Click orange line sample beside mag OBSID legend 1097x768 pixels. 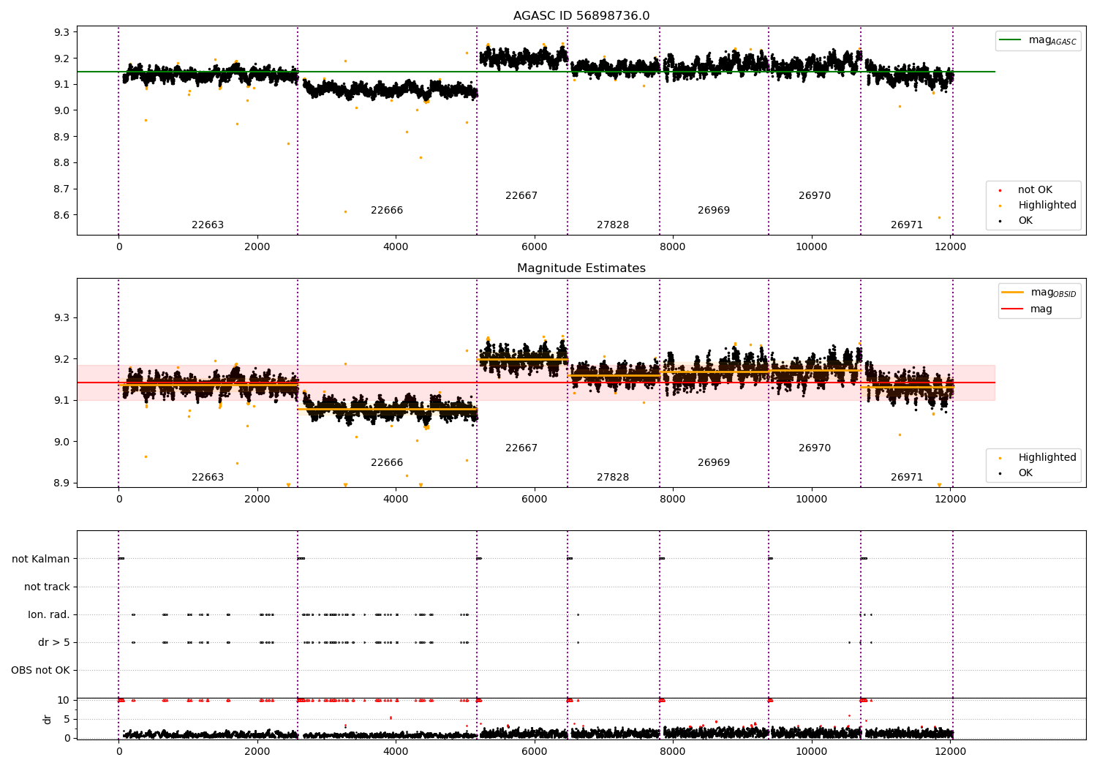(x=1012, y=293)
